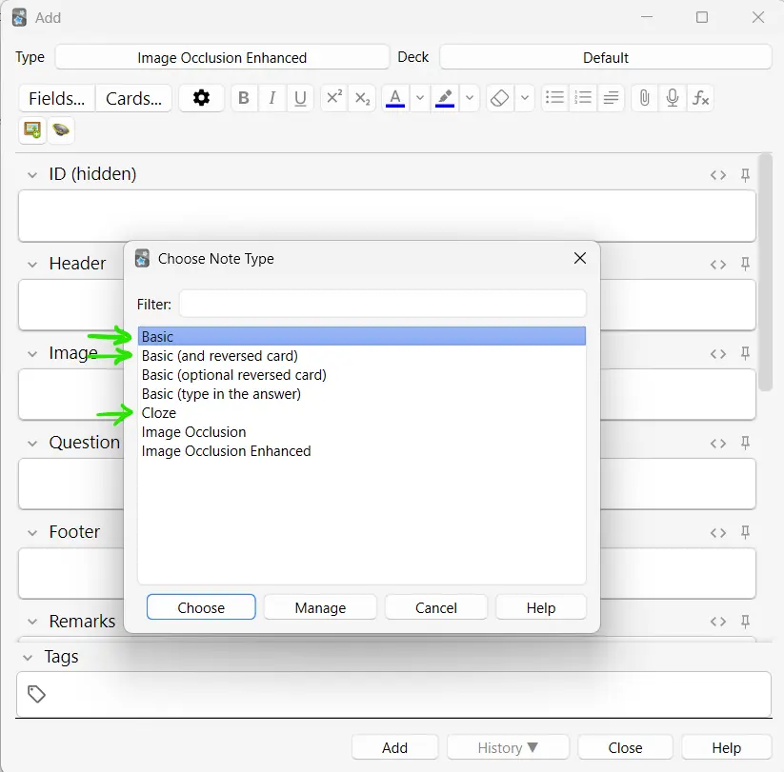Open the text color dropdown arrow
The height and width of the screenshot is (772, 784).
pos(420,98)
